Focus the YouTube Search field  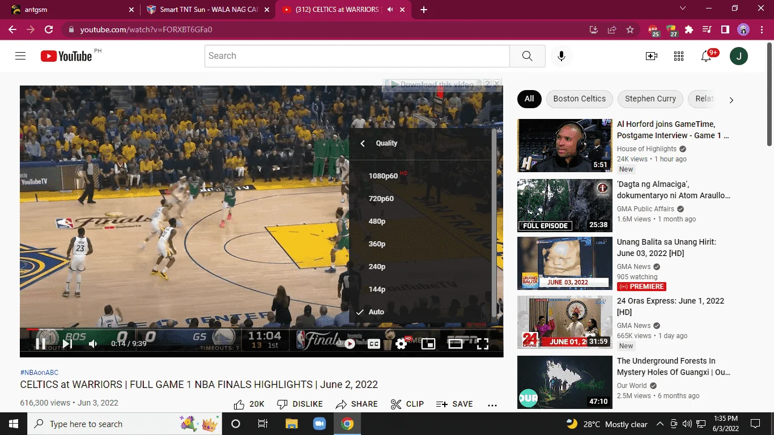point(357,56)
